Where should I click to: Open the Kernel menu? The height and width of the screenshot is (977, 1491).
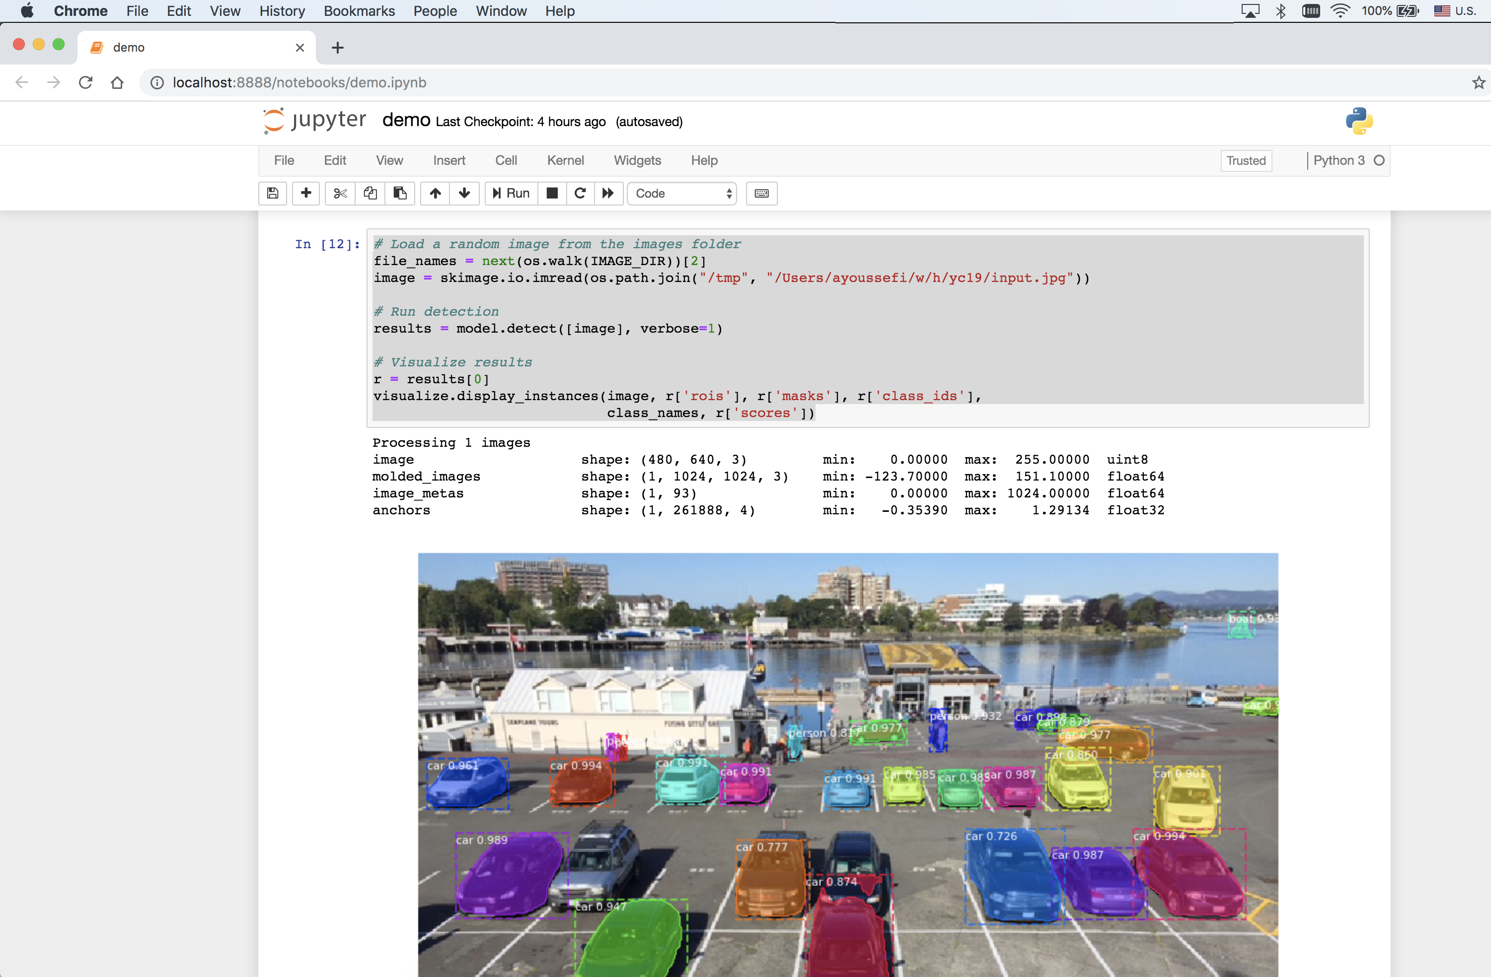[x=565, y=160]
